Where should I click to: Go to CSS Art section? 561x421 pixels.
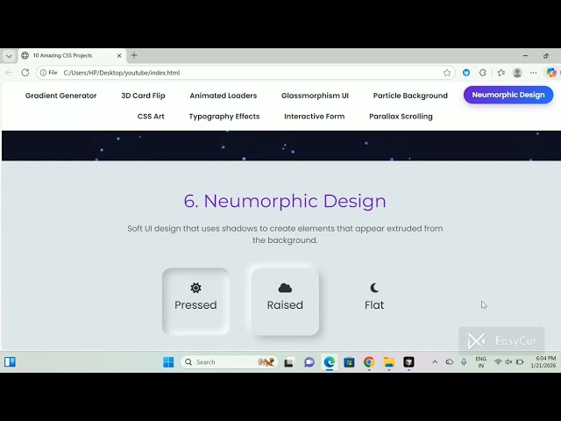[x=151, y=117]
